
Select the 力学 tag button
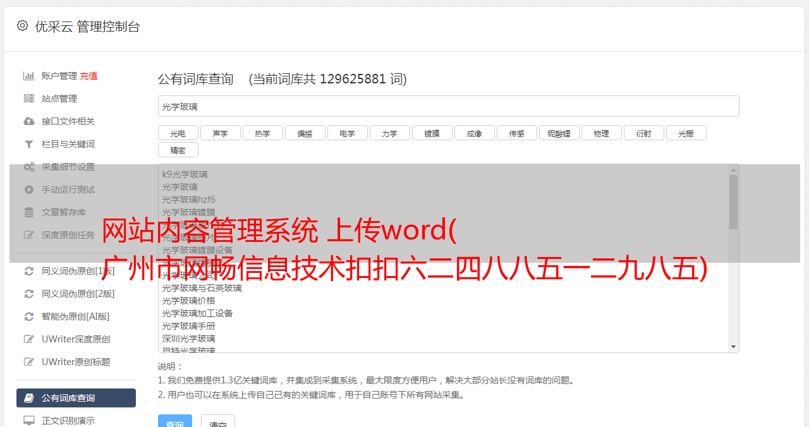tap(389, 133)
